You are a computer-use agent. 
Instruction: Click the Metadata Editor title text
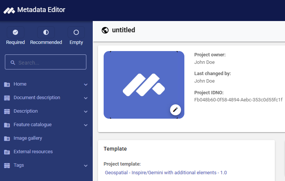coord(41,10)
